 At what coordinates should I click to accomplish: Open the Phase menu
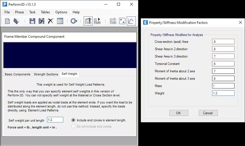[19, 12]
